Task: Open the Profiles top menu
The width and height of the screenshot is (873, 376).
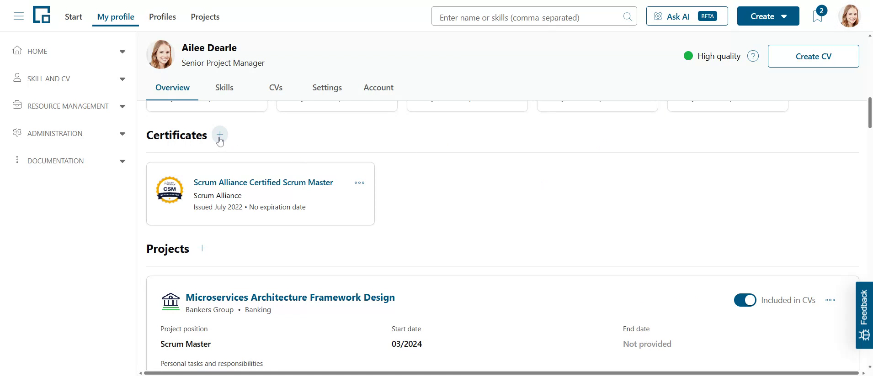Action: [x=162, y=16]
